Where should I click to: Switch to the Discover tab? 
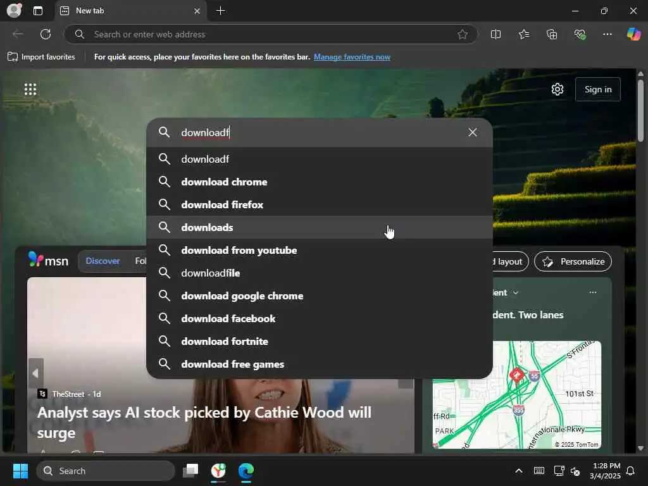103,261
